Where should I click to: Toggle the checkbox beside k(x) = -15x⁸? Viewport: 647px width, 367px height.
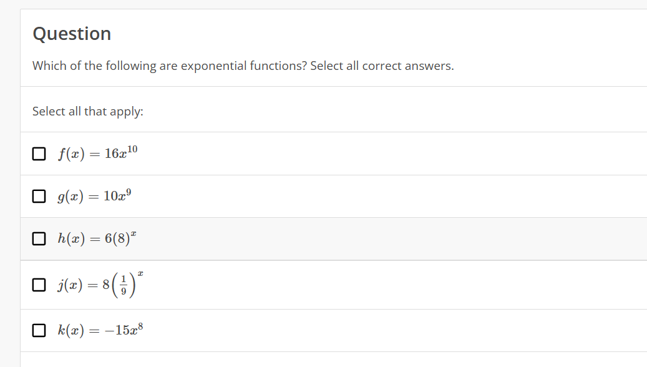coord(39,330)
